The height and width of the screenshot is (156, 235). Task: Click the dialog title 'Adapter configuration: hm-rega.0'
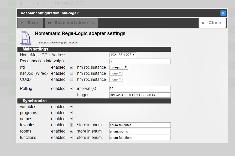point(50,13)
